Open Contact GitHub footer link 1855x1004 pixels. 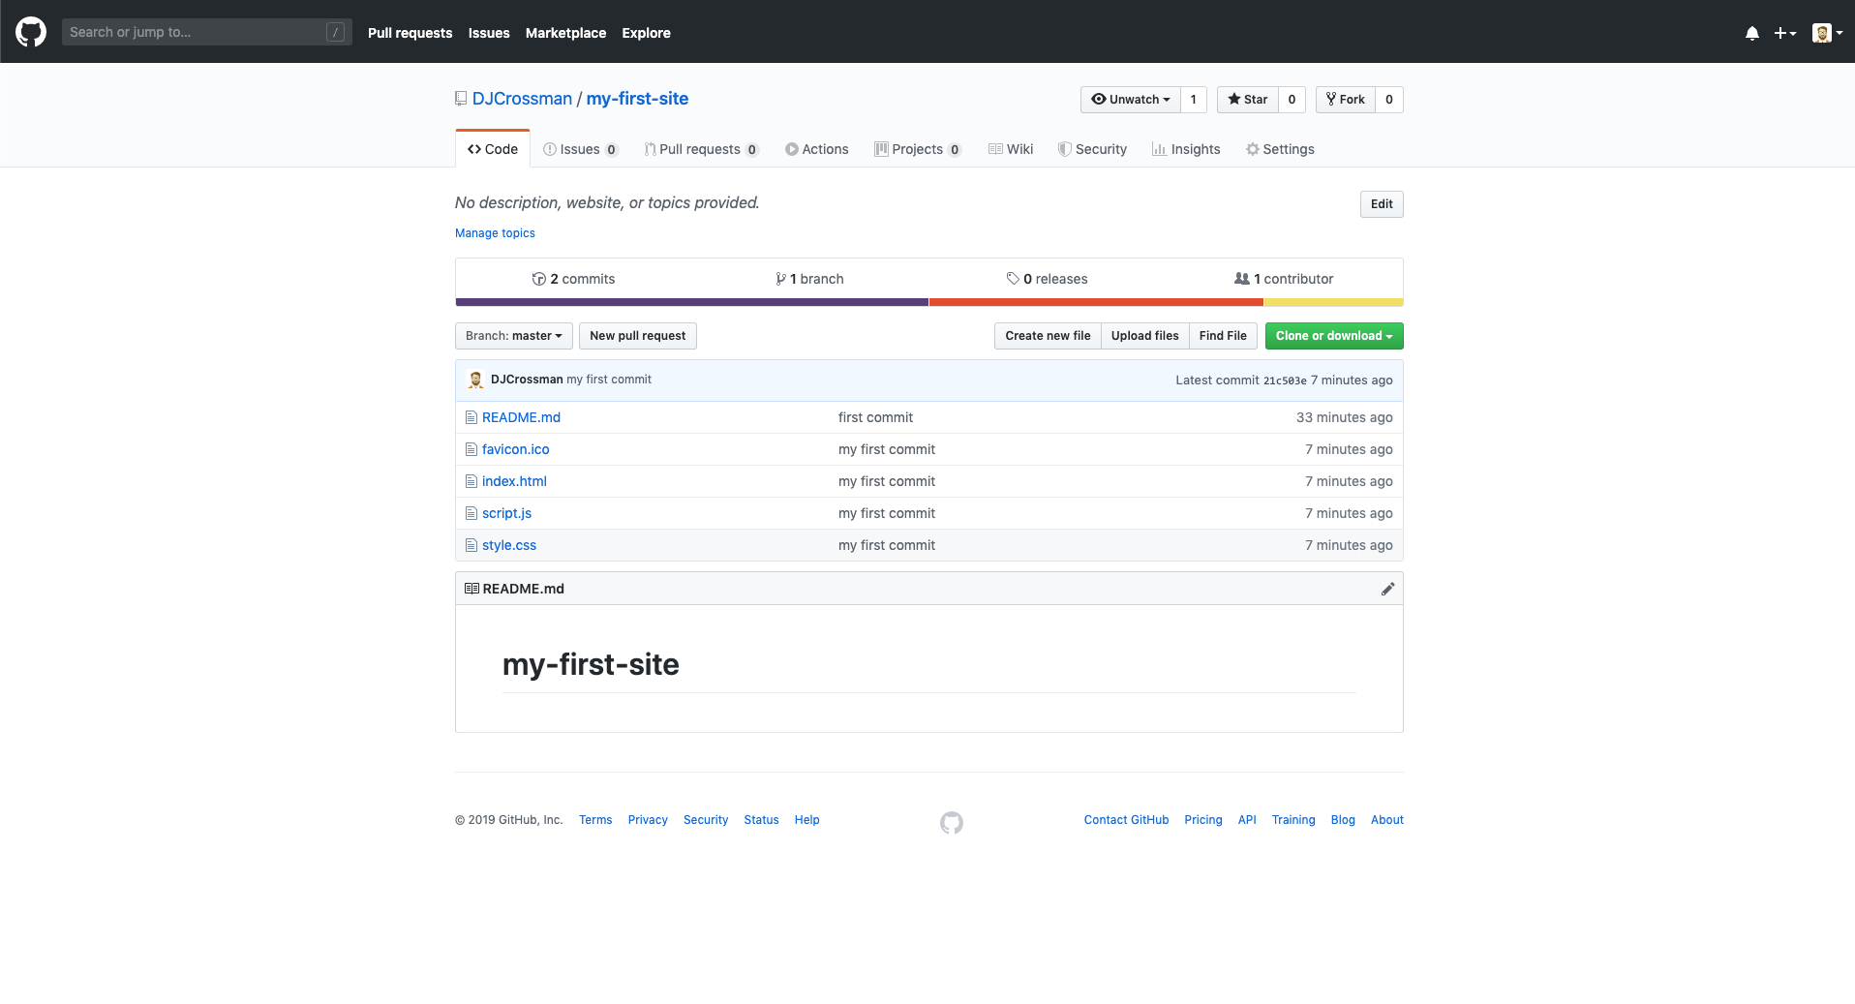click(1126, 820)
